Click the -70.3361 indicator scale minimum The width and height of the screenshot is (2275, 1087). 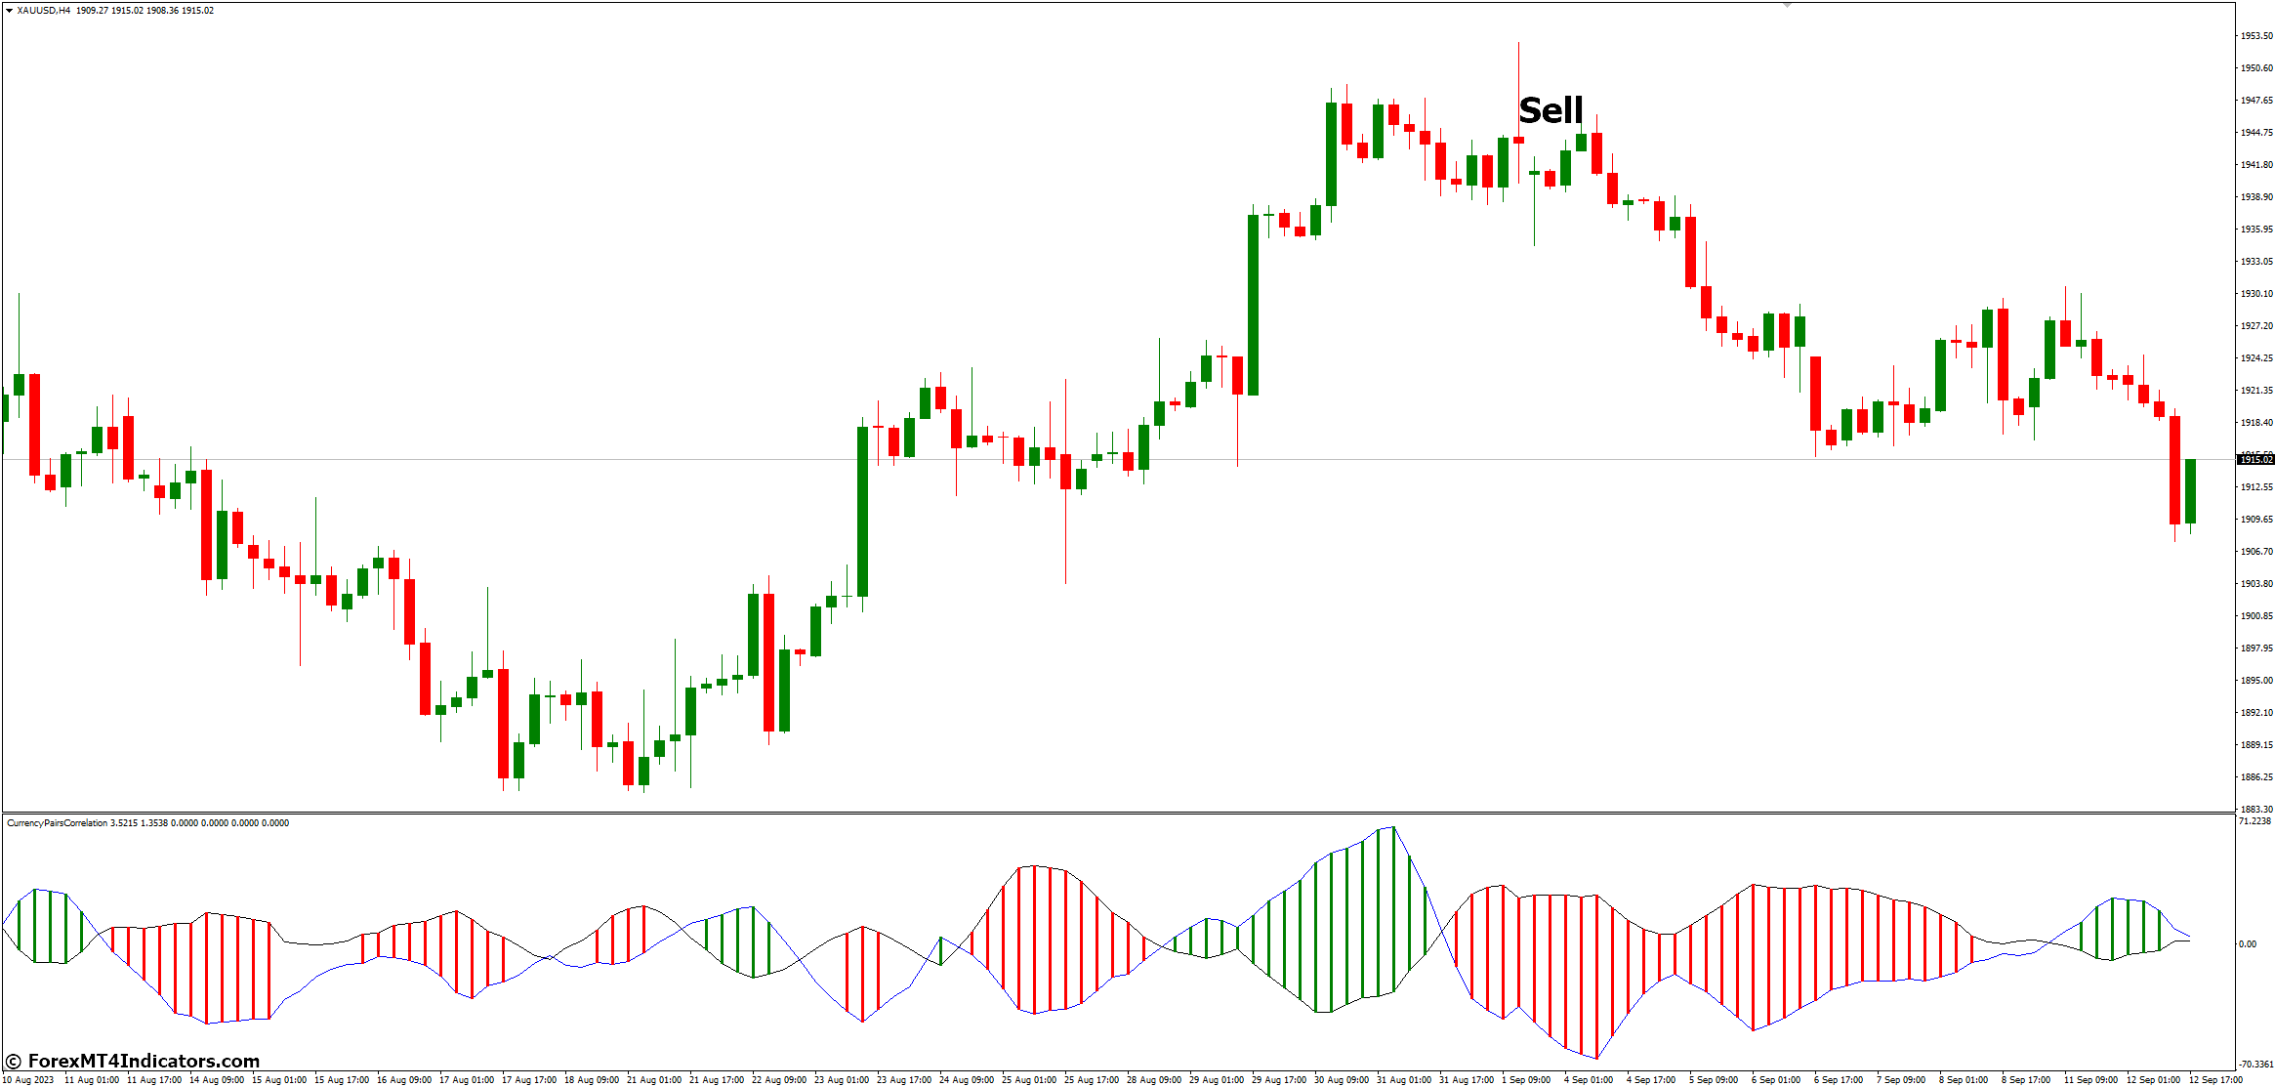click(2255, 1065)
